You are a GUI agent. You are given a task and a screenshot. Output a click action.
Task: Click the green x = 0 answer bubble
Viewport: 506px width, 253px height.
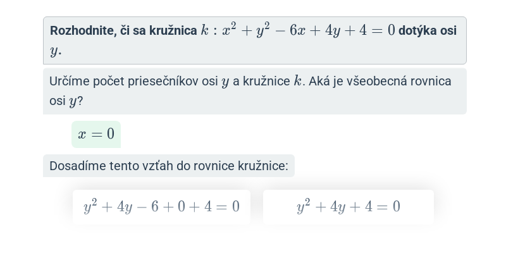tap(96, 134)
